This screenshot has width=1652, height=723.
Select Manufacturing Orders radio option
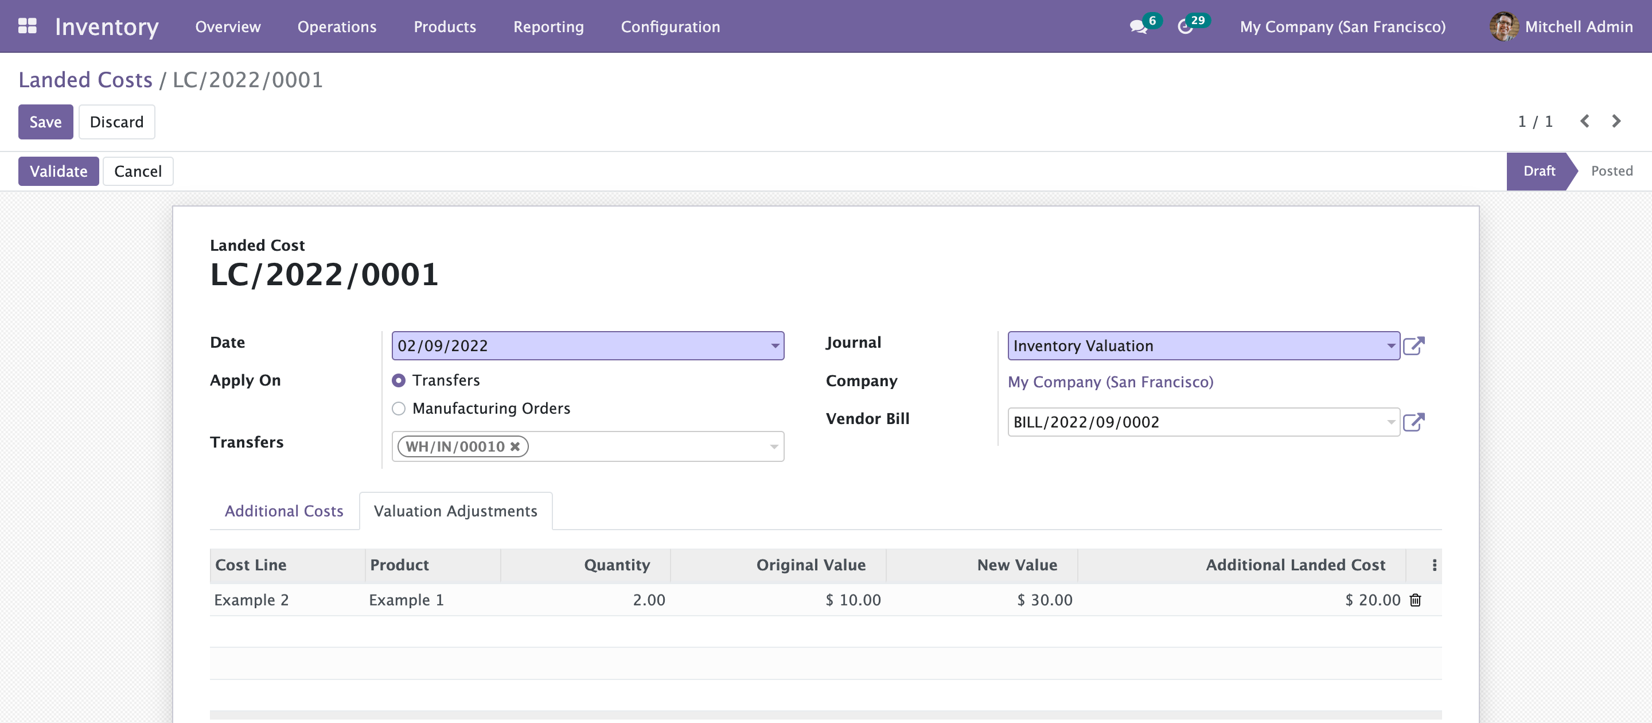399,409
